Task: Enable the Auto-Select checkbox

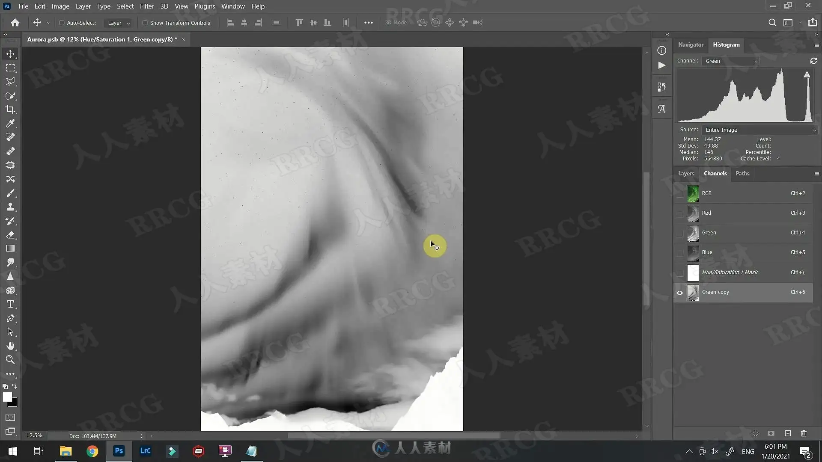Action: [62, 23]
